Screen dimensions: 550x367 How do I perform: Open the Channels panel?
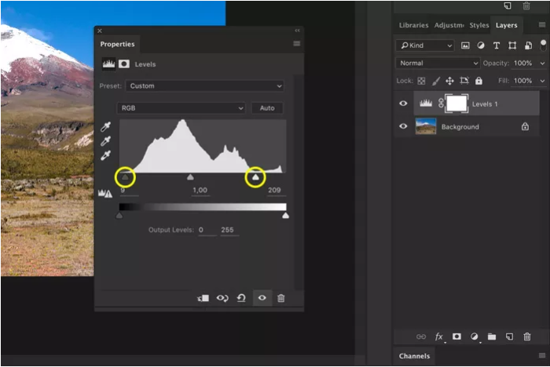coord(414,356)
